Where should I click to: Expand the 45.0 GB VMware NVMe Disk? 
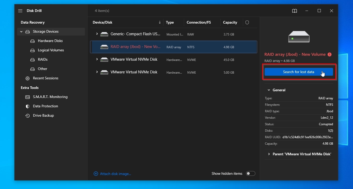(x=97, y=59)
